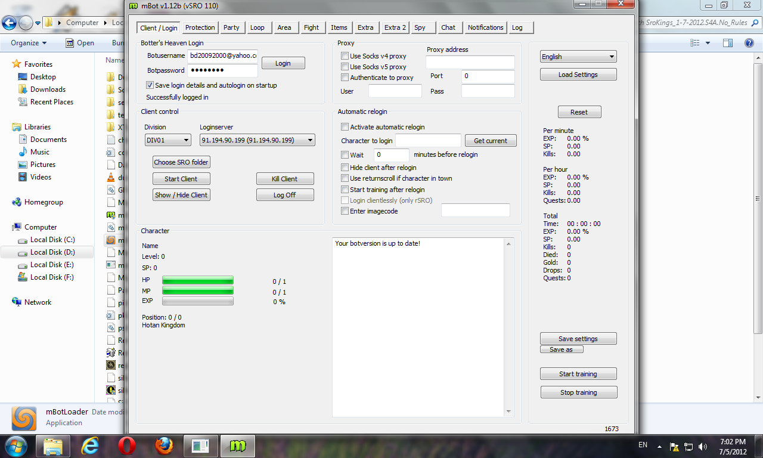
Task: Open the view options dropdown arrow in Explorer
Action: tap(708, 43)
